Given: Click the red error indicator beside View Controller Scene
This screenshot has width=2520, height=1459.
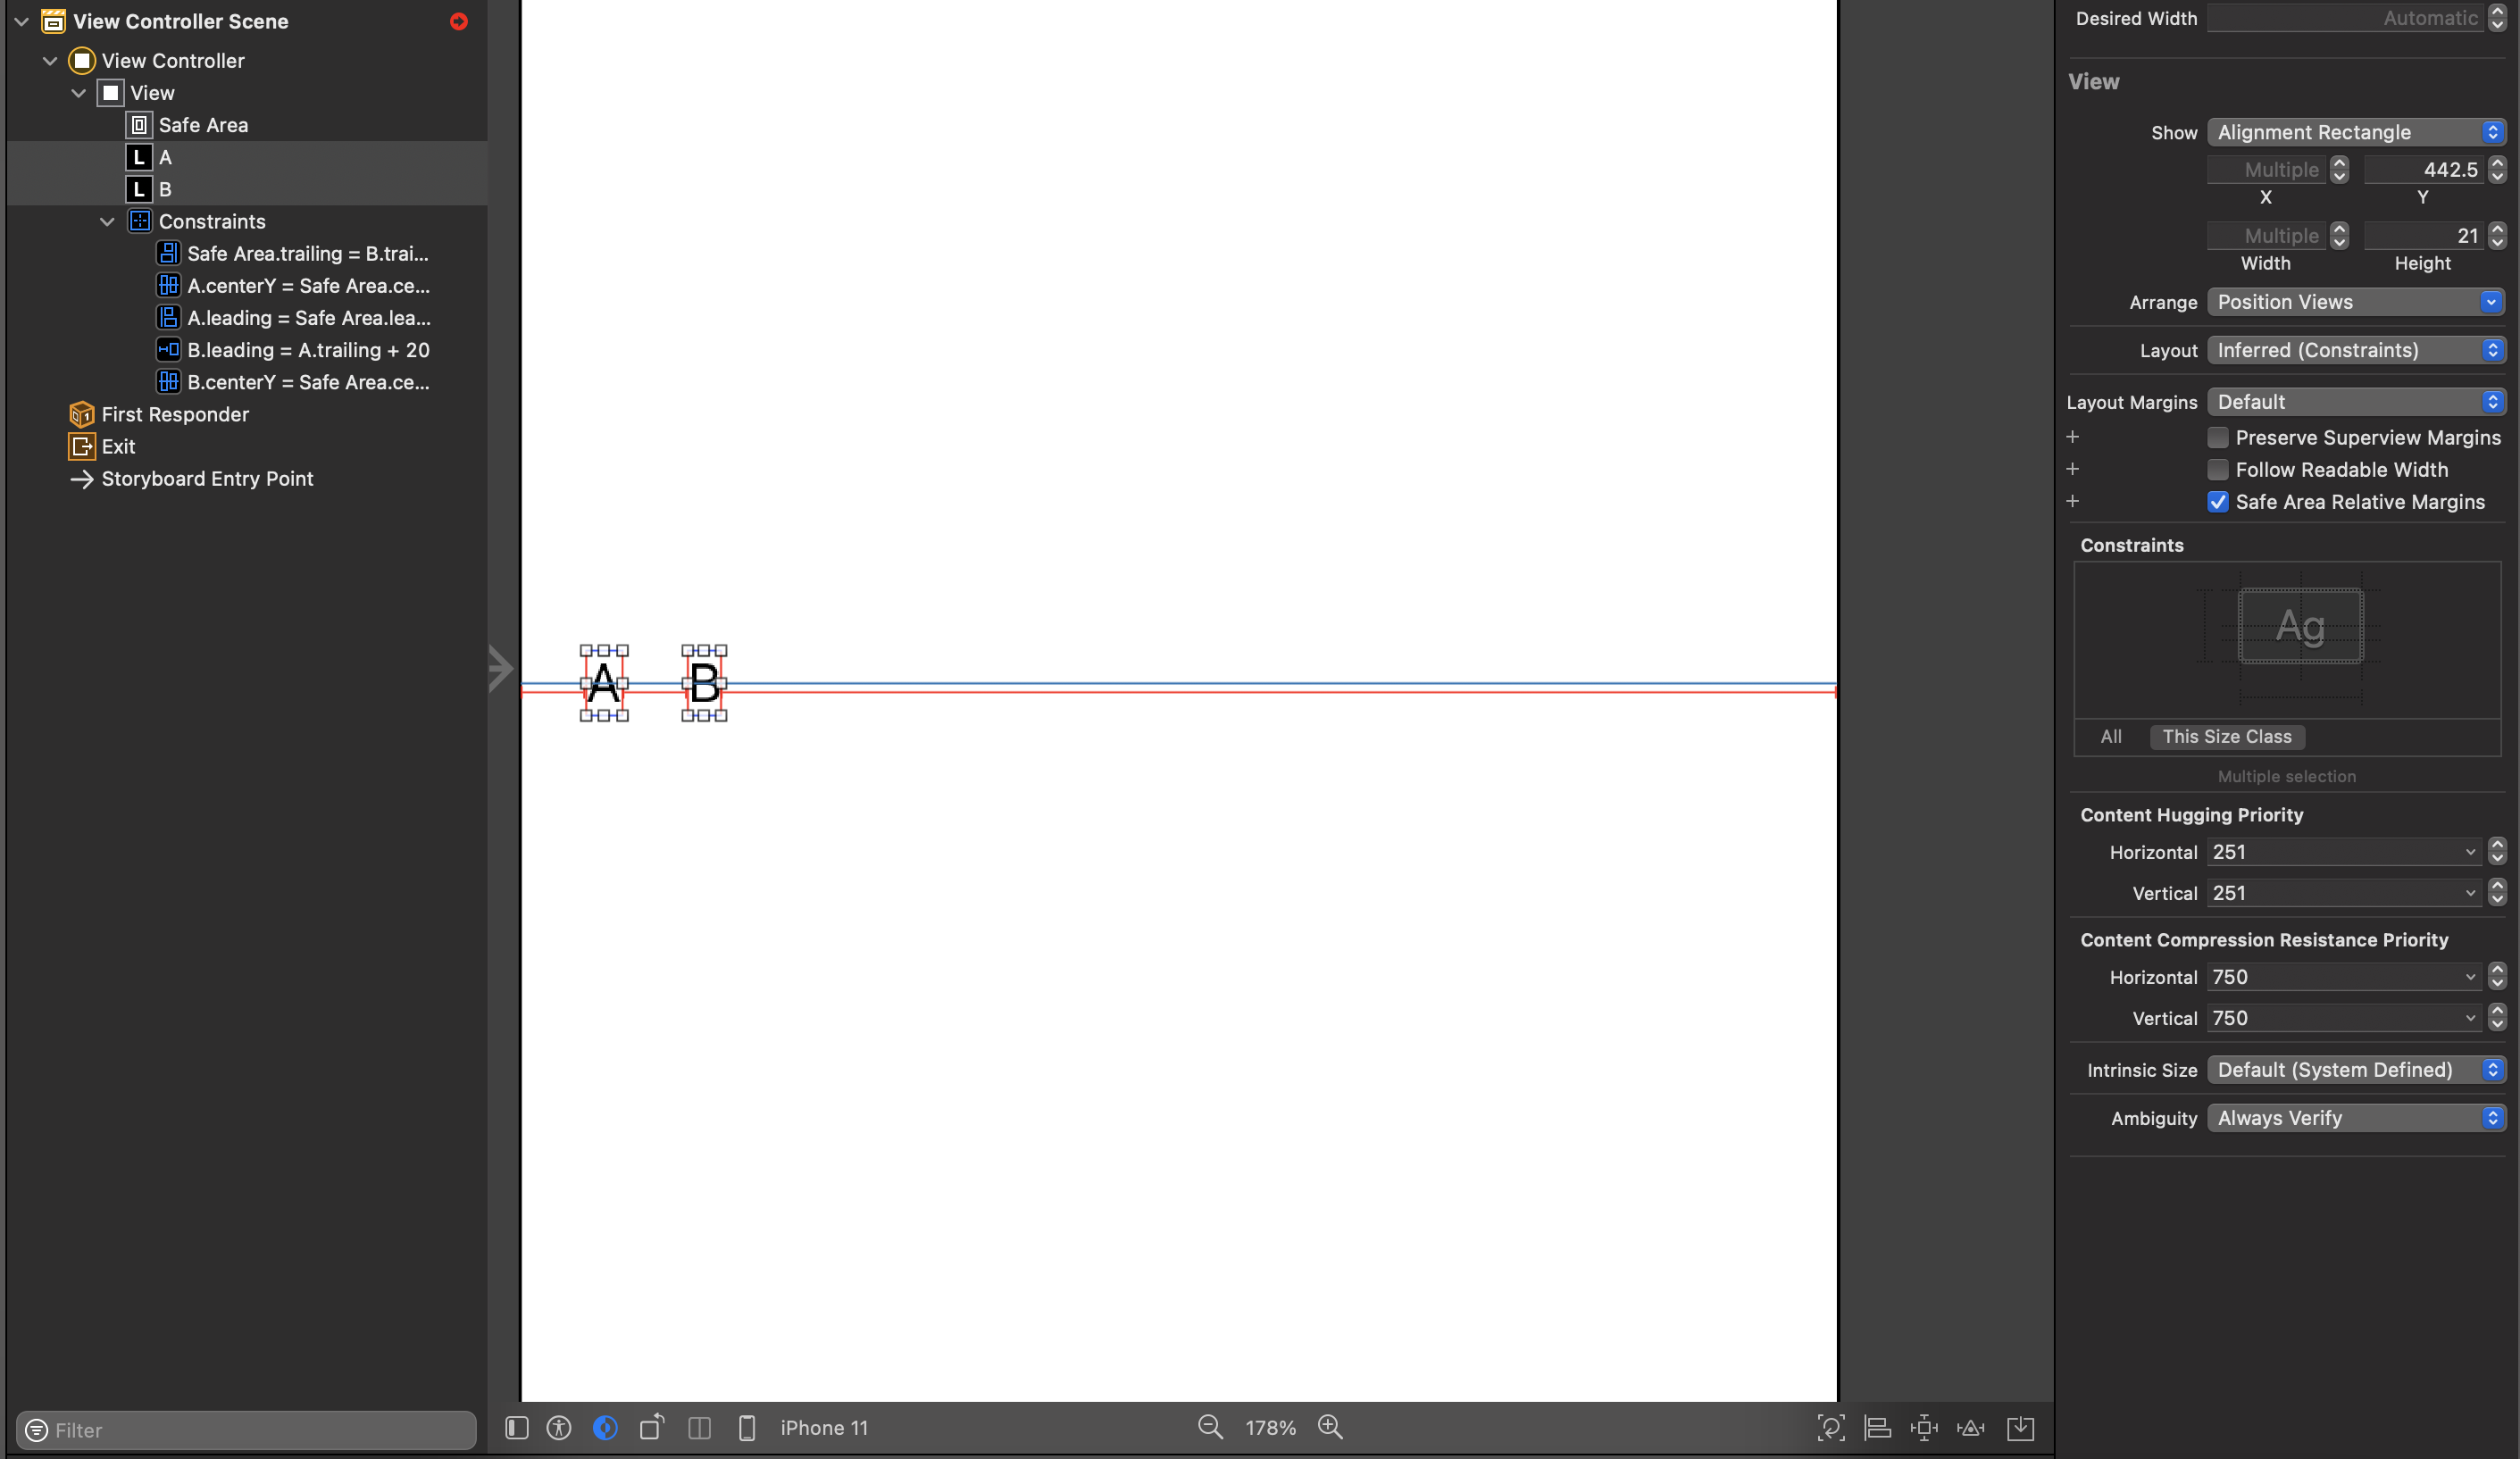Looking at the screenshot, I should [459, 21].
